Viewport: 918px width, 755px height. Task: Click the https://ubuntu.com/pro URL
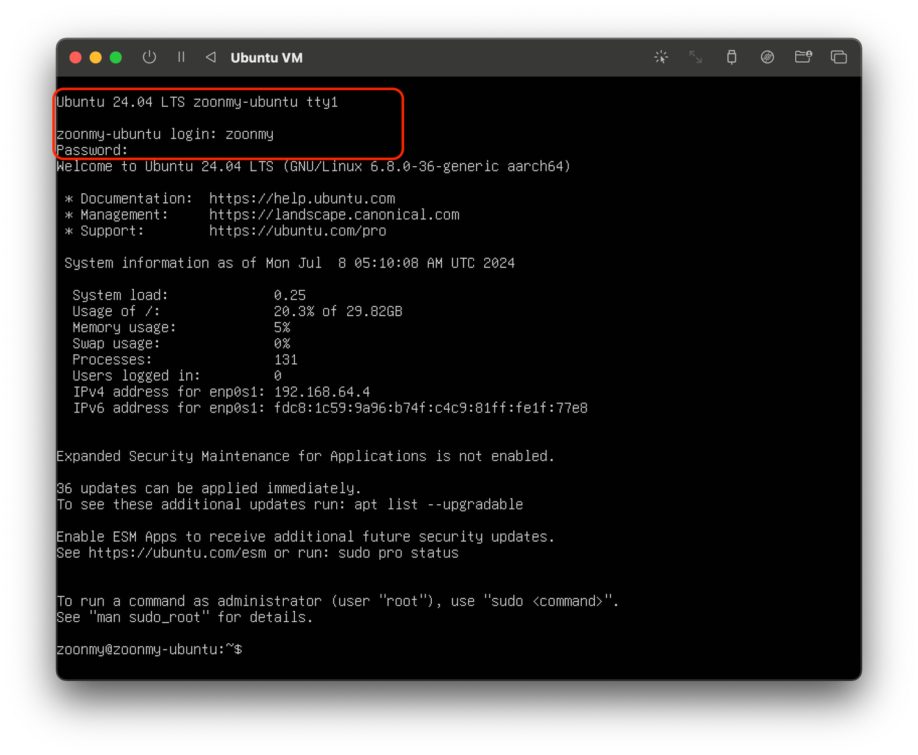297,231
